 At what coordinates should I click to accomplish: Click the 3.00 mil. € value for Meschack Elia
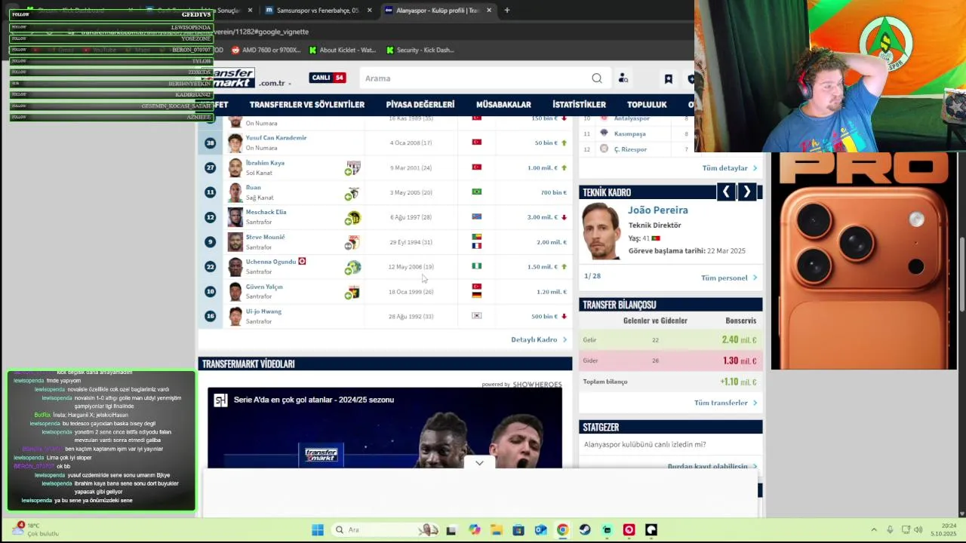(x=542, y=217)
